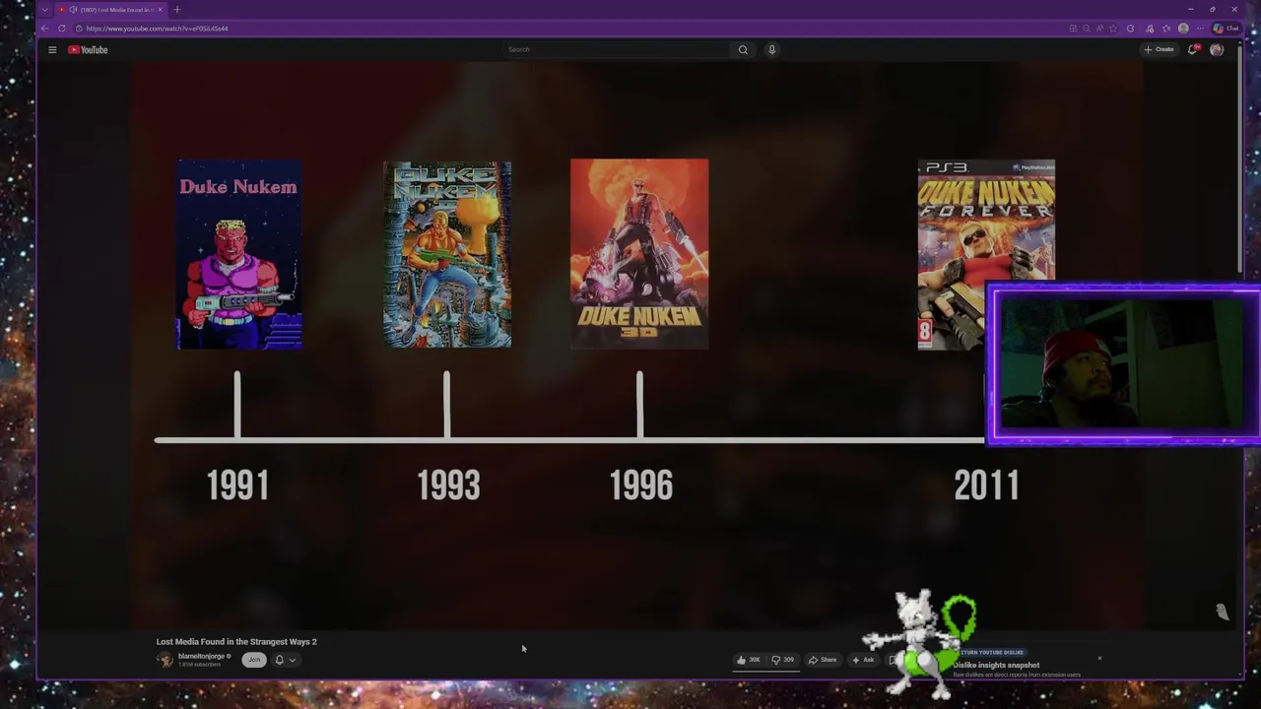Go back with the browser back arrow
The width and height of the screenshot is (1261, 709).
(x=44, y=28)
